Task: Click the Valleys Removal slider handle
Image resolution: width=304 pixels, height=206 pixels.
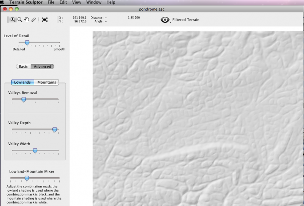Action: point(24,100)
